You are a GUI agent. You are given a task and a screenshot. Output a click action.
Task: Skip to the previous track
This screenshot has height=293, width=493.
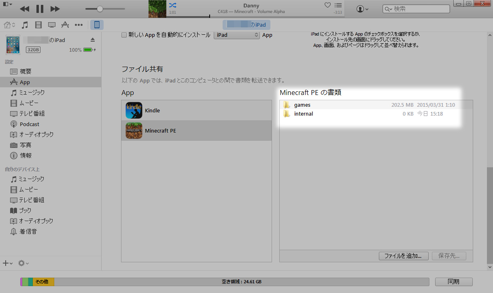click(x=24, y=8)
